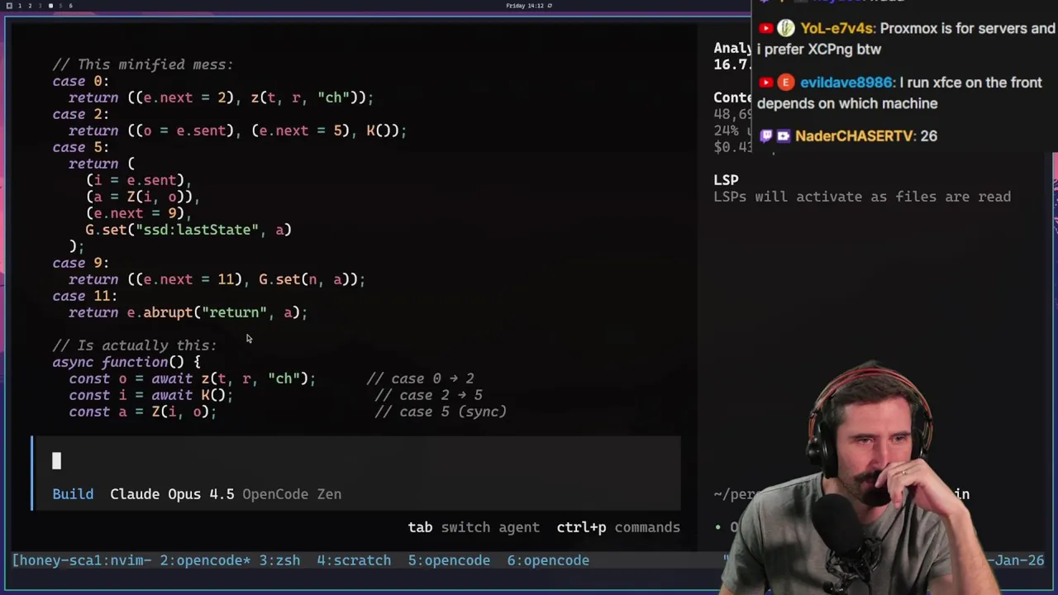Click YoL-e7v4s profile avatar in chat
Viewport: 1058px width, 595px height.
785,28
